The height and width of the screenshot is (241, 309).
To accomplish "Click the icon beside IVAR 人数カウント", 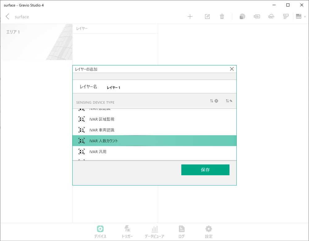I will (x=82, y=141).
